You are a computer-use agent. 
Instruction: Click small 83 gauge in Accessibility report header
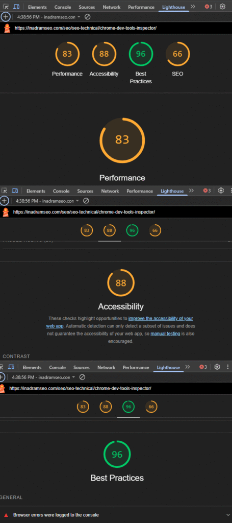pos(87,230)
